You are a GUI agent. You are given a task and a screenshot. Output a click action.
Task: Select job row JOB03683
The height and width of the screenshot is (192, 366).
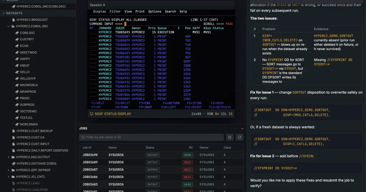(161, 184)
